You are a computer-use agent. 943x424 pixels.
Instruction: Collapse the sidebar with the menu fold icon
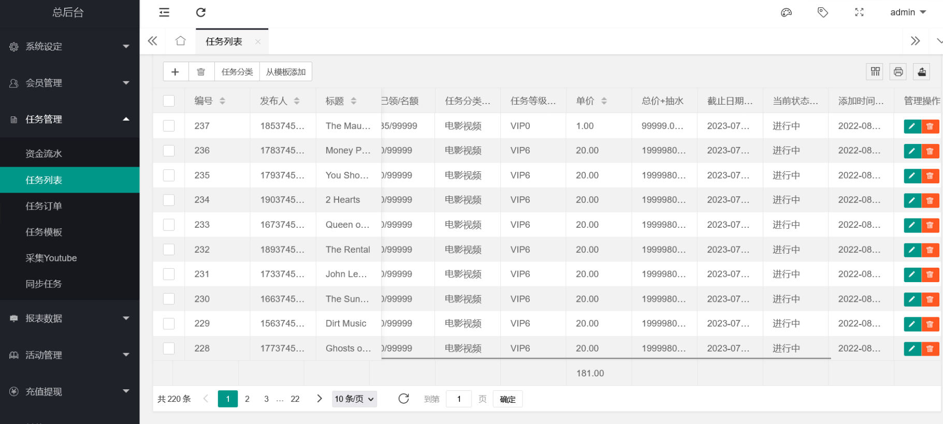click(x=164, y=12)
